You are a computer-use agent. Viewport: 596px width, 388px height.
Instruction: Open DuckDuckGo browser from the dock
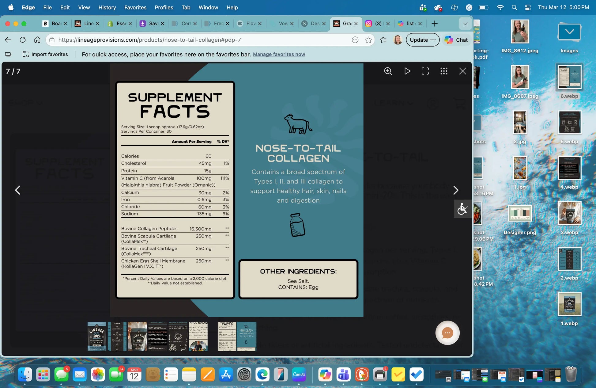(362, 375)
